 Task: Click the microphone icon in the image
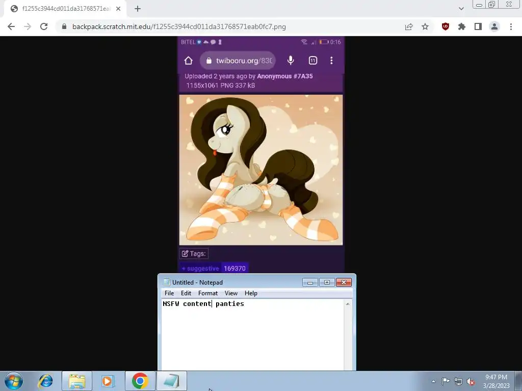(x=291, y=60)
